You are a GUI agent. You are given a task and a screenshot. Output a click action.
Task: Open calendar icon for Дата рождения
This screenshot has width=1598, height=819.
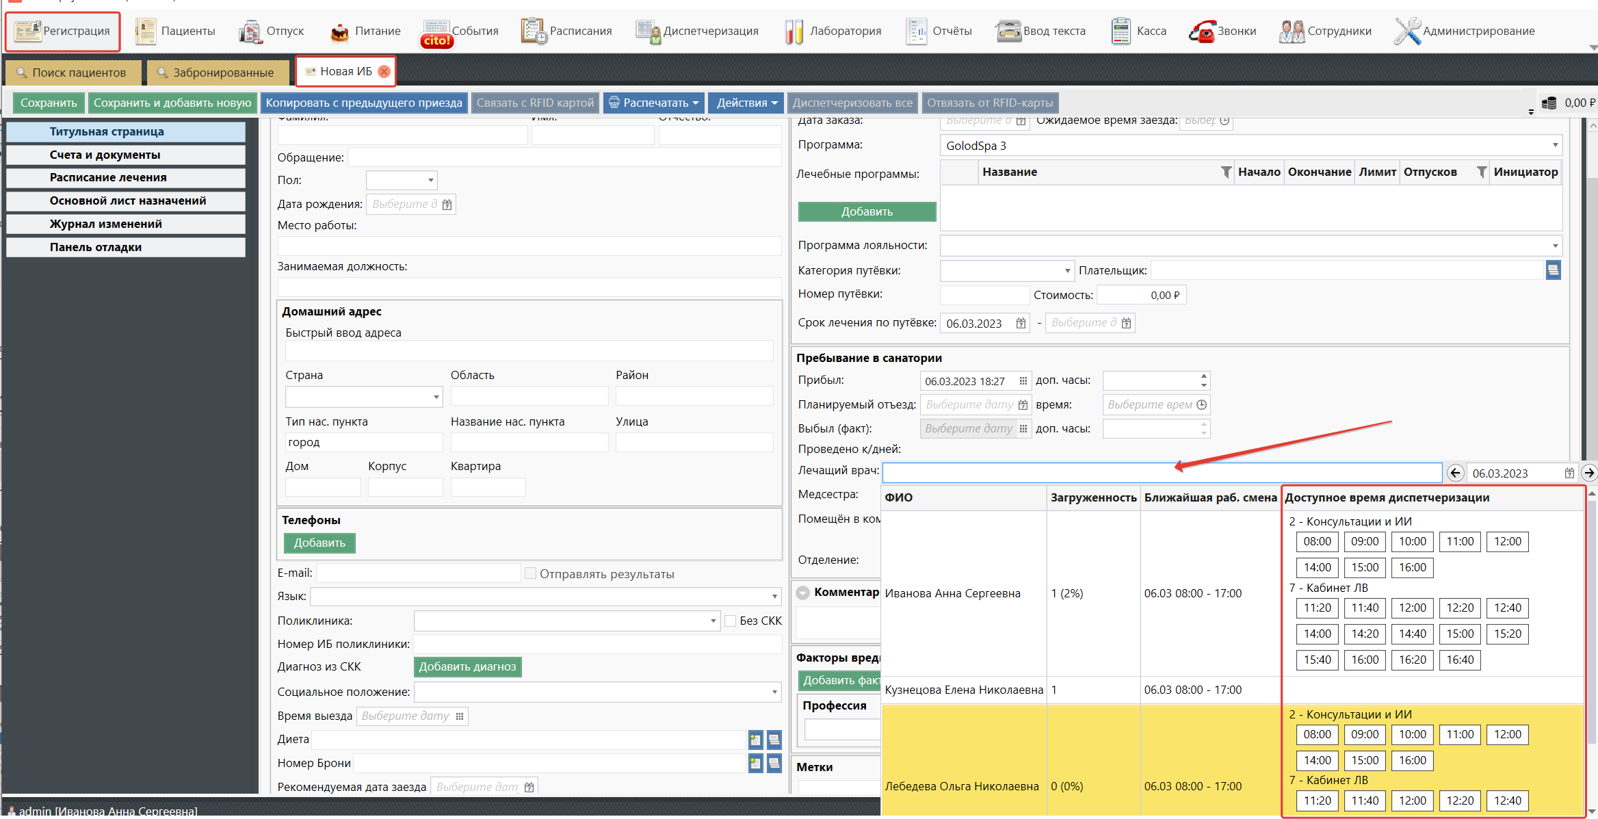447,205
